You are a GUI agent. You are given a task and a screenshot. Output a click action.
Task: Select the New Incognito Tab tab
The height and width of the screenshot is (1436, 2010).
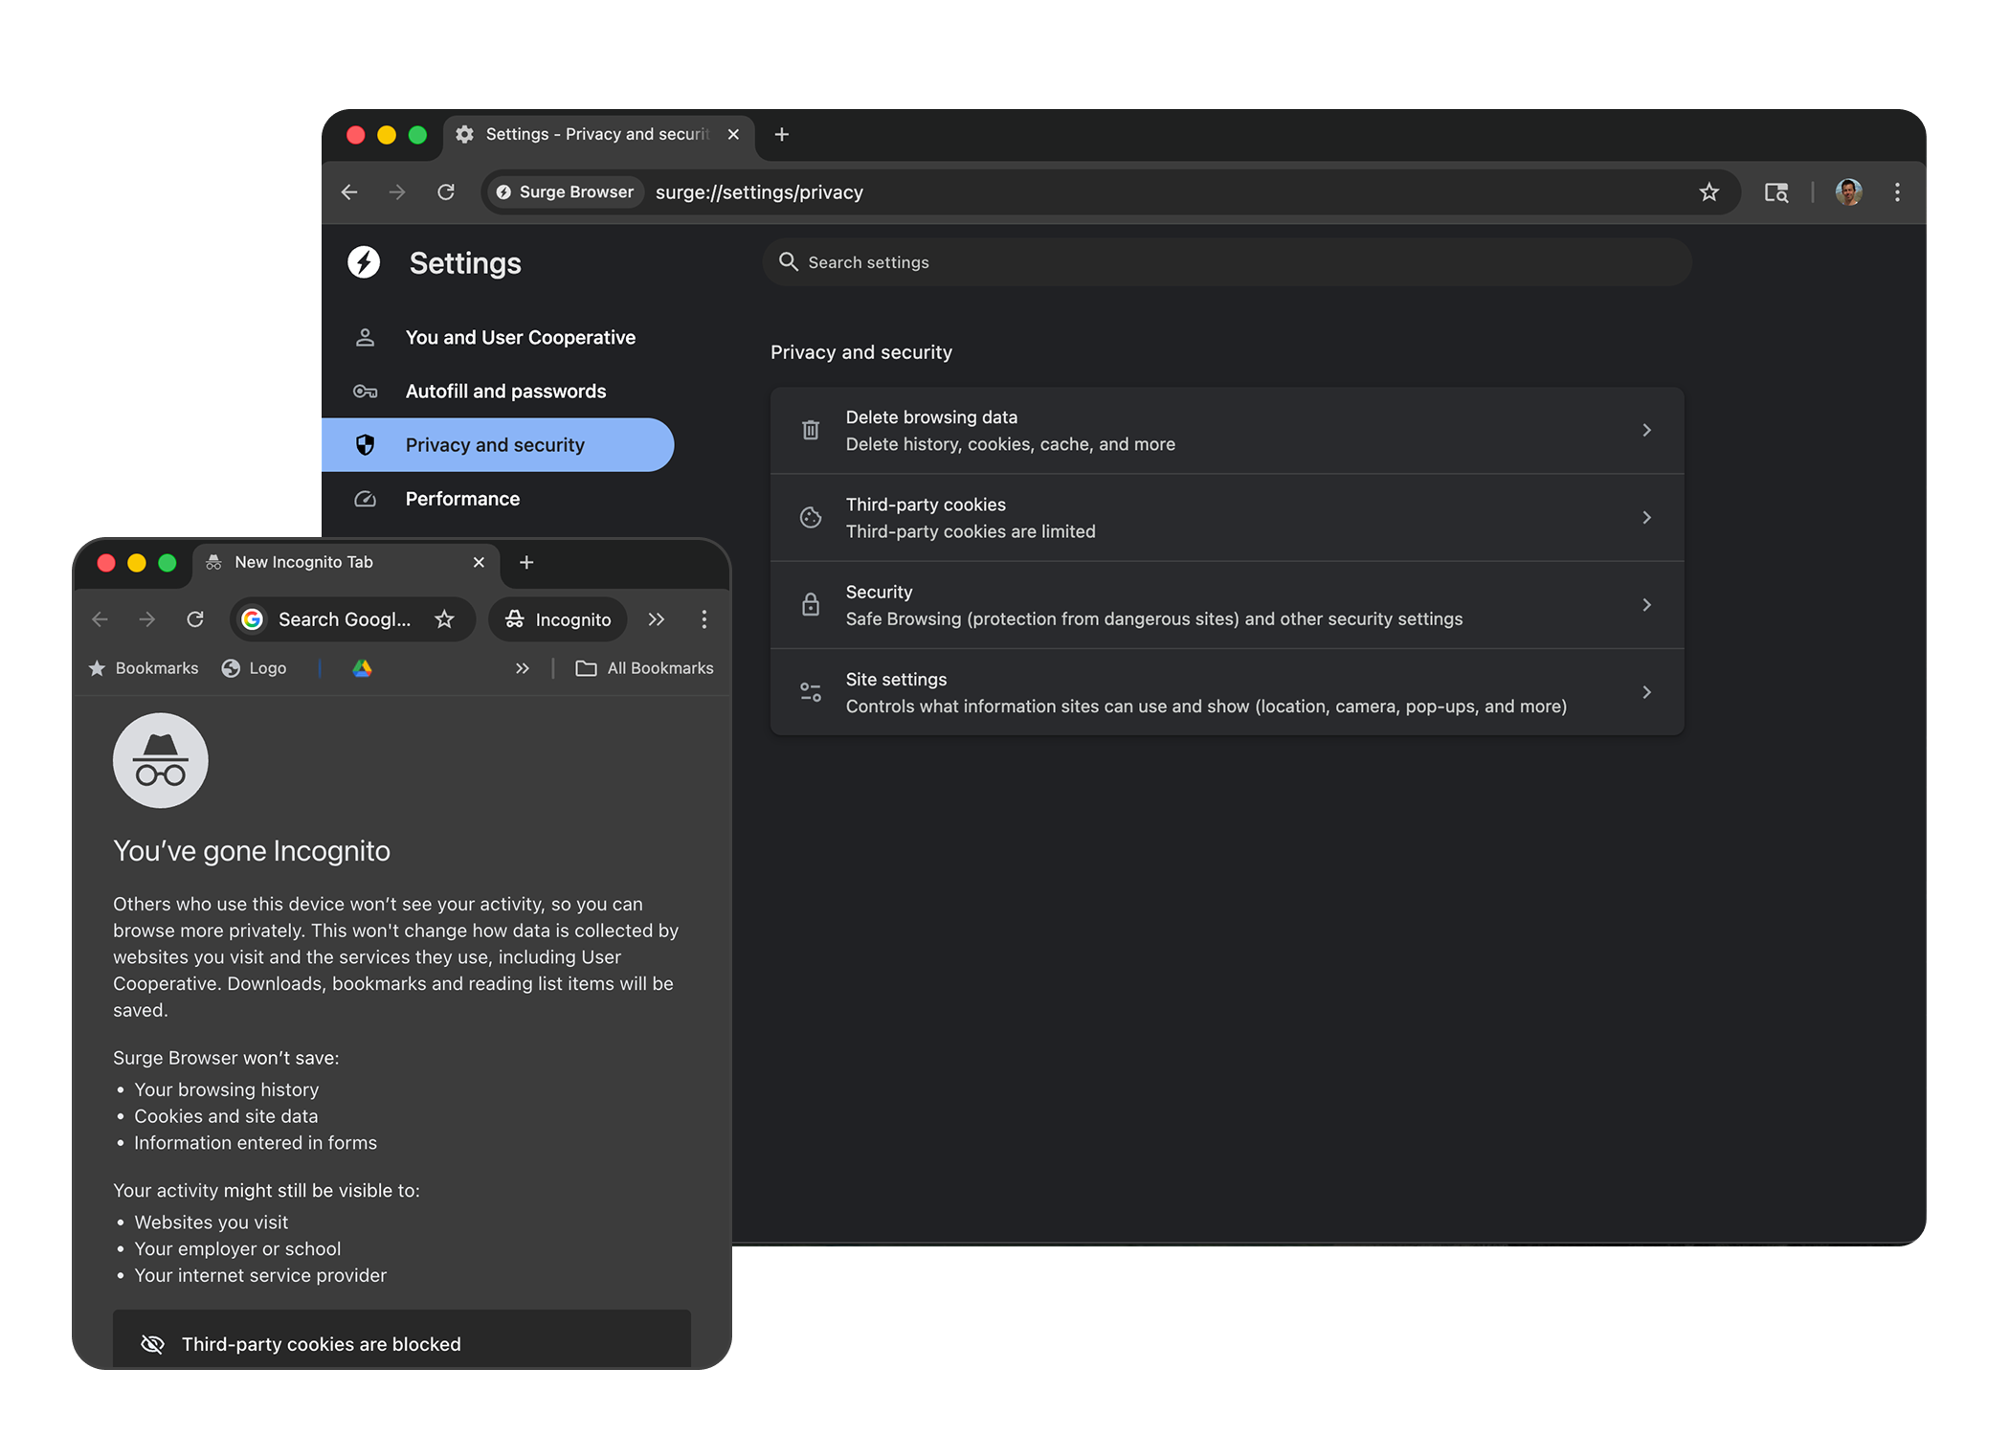coord(346,563)
